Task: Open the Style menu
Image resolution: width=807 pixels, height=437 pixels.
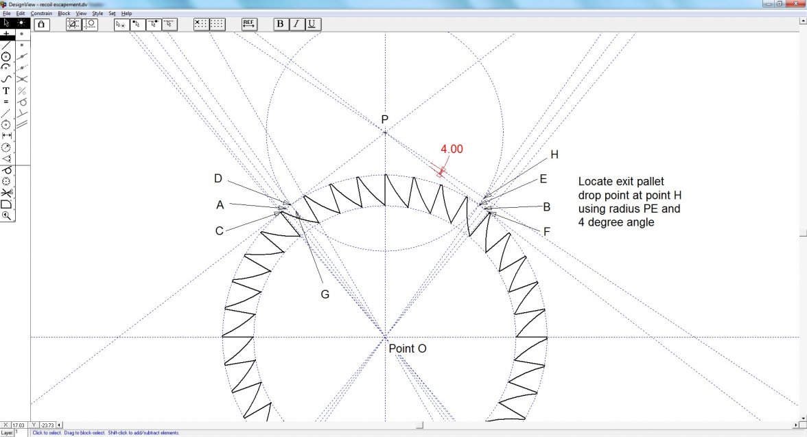Action: click(x=97, y=13)
